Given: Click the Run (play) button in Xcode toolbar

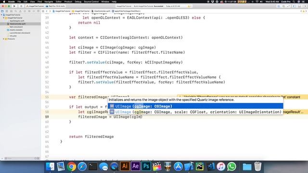Looking at the screenshot, I should click(x=14, y=6).
